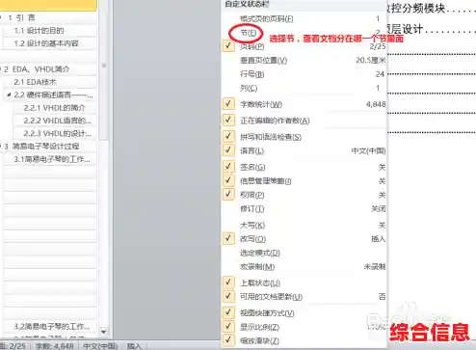Screen dimensions: 476x350
Task: Click navigation pane scroll down arrow
Action: 103,332
